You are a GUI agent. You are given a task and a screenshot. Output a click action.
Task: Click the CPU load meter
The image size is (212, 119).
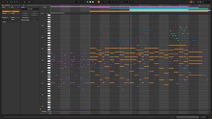pyautogui.click(x=202, y=2)
